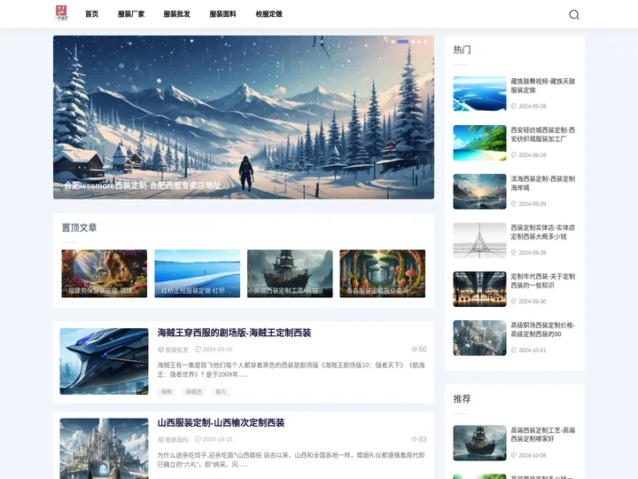Image resolution: width=638 pixels, height=479 pixels.
Task: Open the 服装批发 menu item
Action: pos(176,14)
